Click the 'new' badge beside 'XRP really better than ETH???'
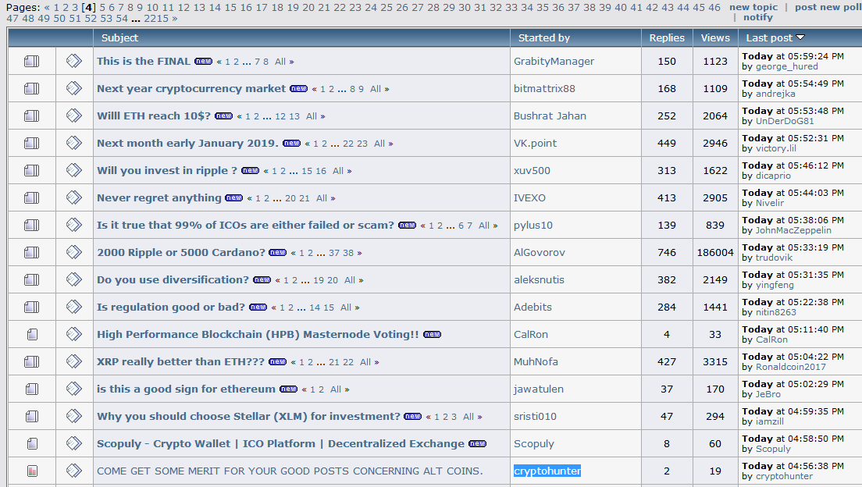This screenshot has height=487, width=862. pyautogui.click(x=278, y=361)
